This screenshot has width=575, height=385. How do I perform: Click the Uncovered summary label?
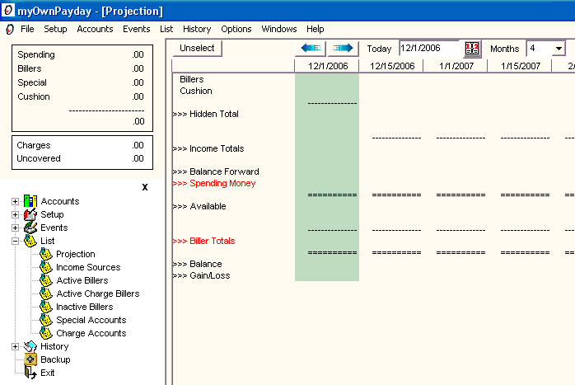(x=39, y=158)
